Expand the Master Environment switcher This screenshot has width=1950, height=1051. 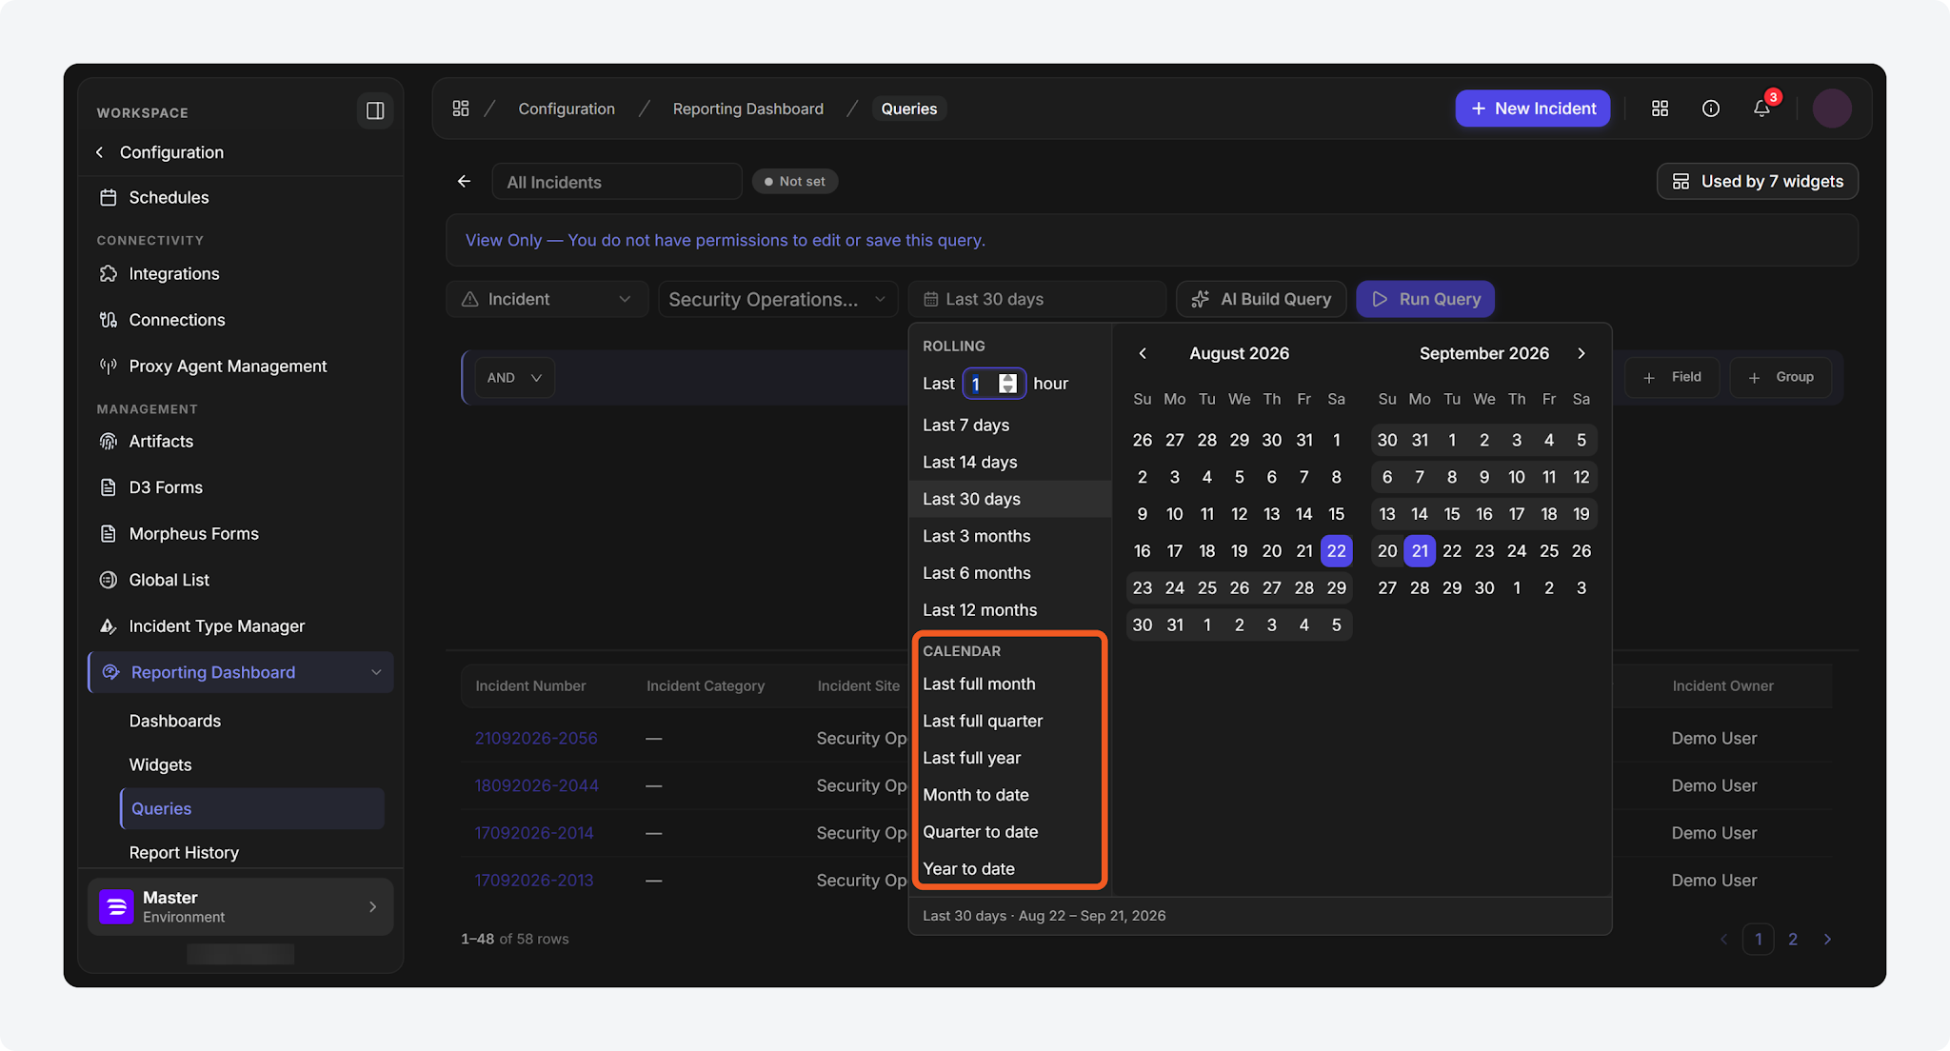240,906
